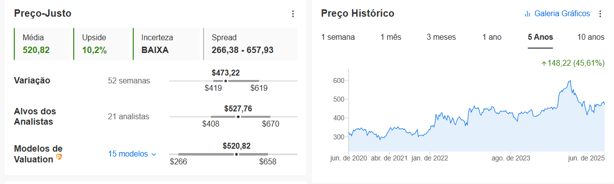Image resolution: width=614 pixels, height=184 pixels.
Task: Click the Upside 10,2% metric box
Action: (x=103, y=44)
